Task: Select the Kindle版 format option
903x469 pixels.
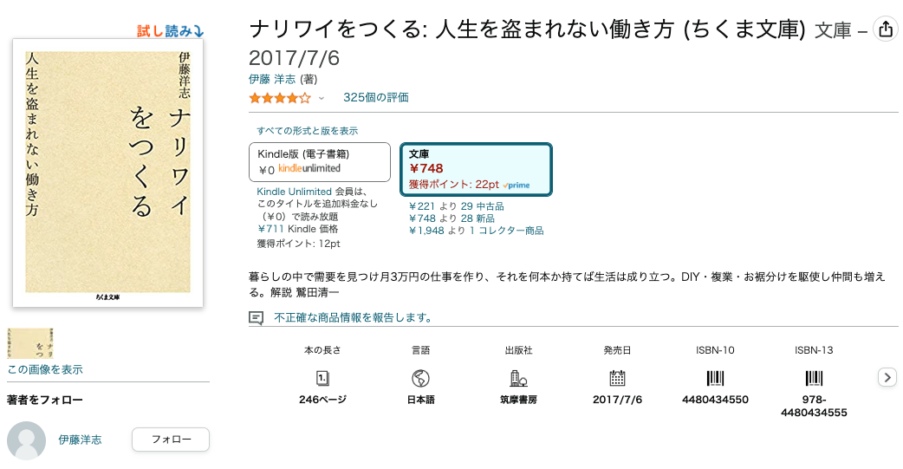Action: coord(319,162)
